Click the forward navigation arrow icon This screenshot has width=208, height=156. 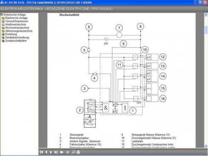(67, 152)
